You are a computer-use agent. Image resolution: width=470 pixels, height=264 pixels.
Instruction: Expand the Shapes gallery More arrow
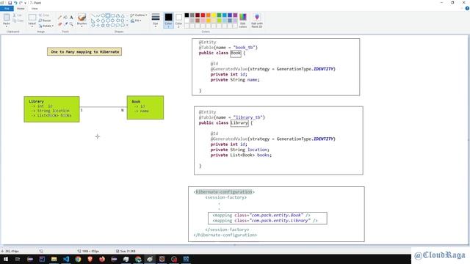pos(127,25)
